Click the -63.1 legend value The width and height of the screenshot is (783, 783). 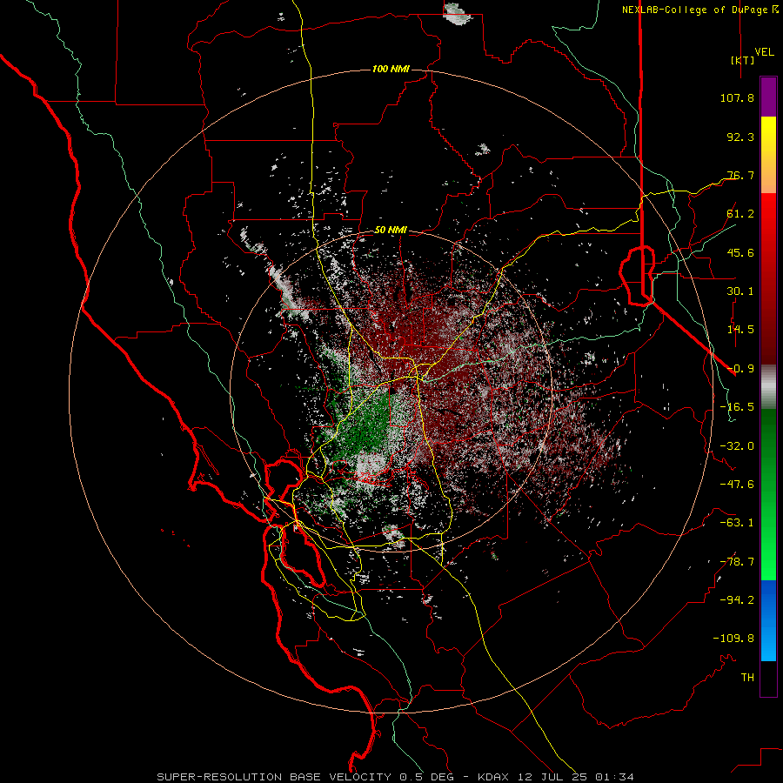pos(737,523)
